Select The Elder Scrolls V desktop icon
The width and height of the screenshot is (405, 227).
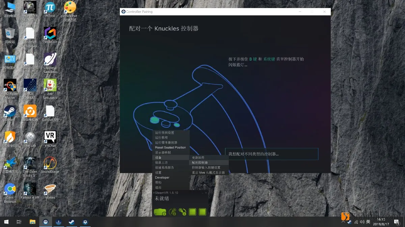pyautogui.click(x=30, y=167)
